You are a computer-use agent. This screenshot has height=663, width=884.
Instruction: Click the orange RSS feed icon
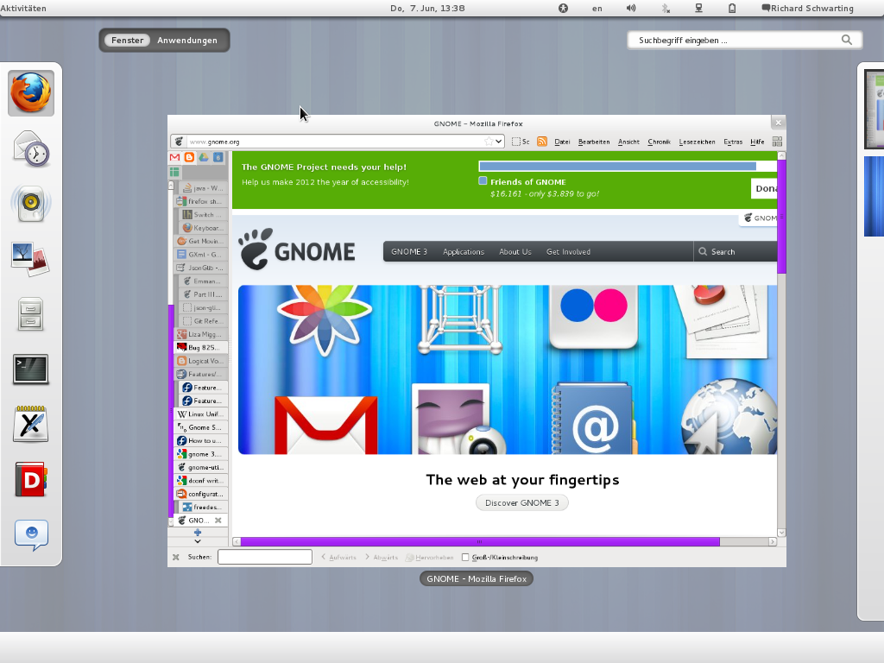542,142
